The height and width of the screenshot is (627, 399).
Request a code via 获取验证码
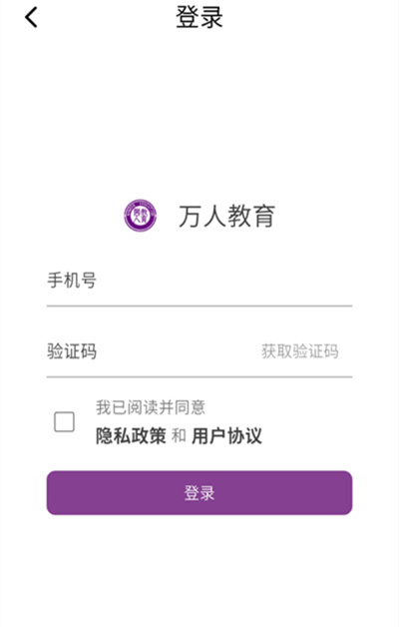pos(300,351)
